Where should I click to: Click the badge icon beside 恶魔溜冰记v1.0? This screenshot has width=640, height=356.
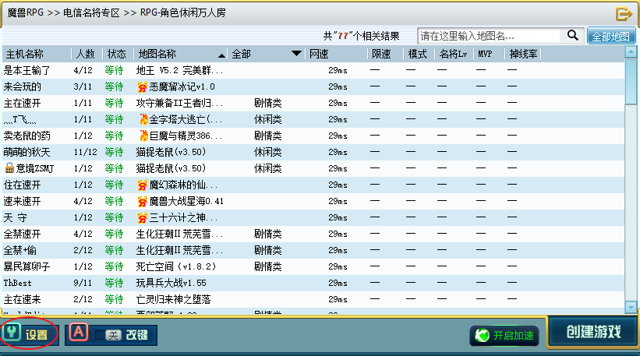pyautogui.click(x=142, y=86)
